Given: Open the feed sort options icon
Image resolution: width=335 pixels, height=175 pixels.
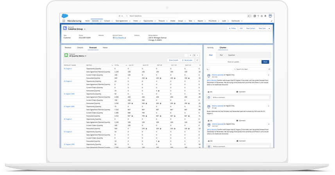Looking at the screenshot, I should tap(208, 69).
